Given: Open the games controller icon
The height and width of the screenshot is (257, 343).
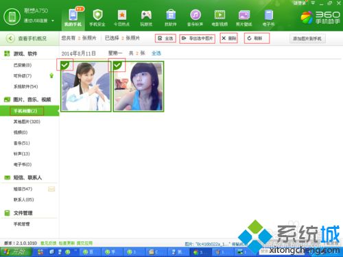Looking at the screenshot, I should point(146,15).
